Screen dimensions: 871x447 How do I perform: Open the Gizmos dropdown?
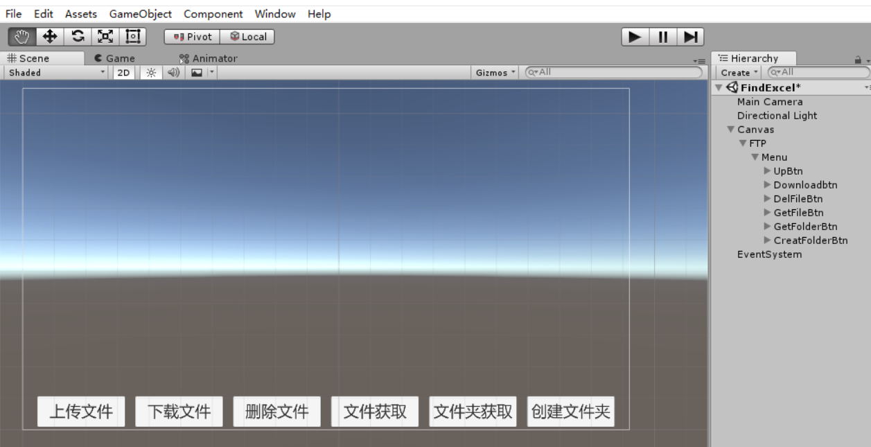click(x=494, y=72)
